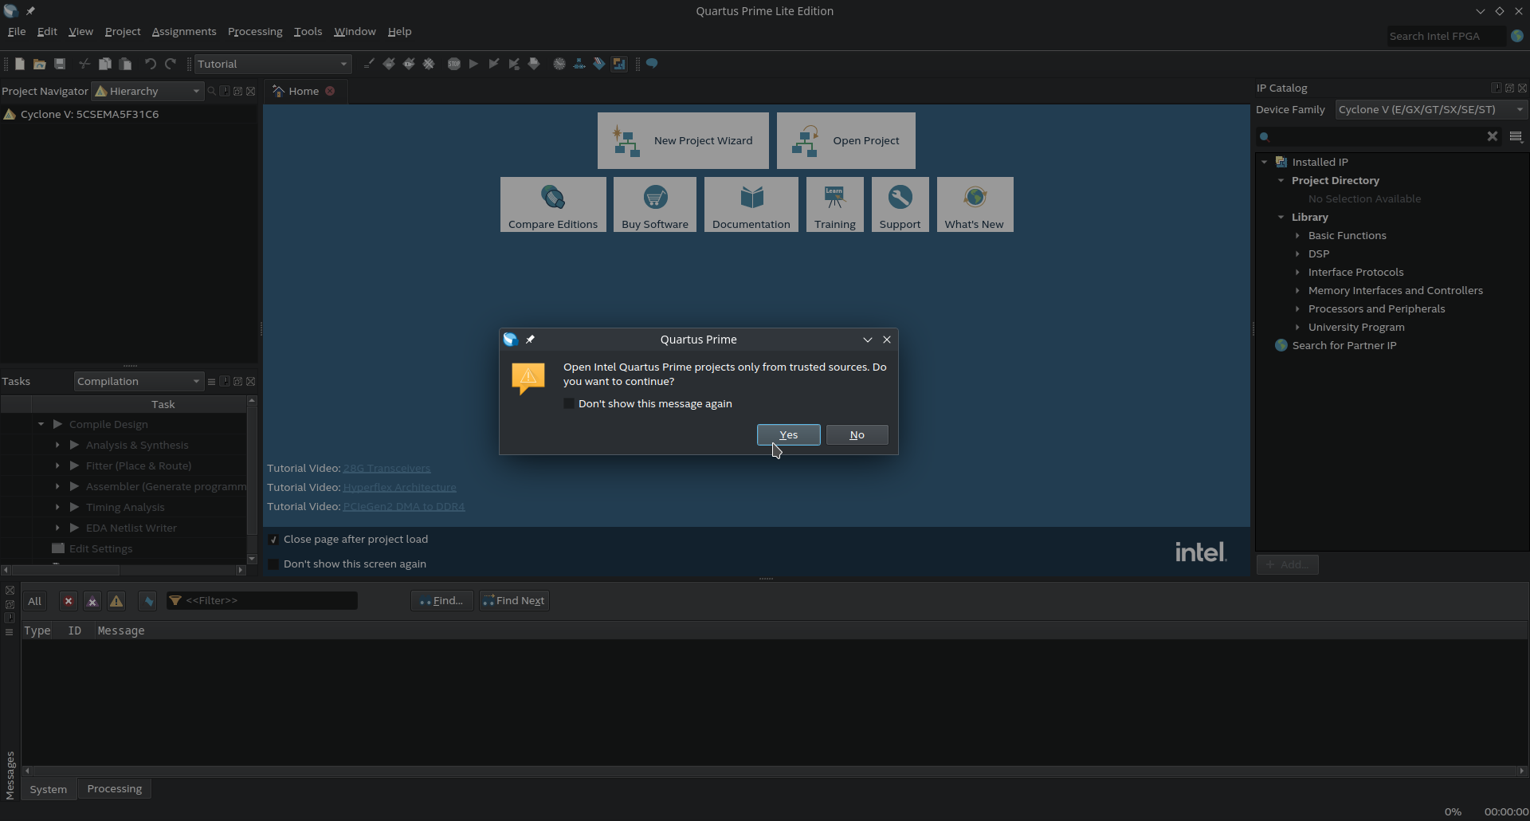Open the Processing menu in menu bar
The width and height of the screenshot is (1530, 821).
tap(255, 32)
